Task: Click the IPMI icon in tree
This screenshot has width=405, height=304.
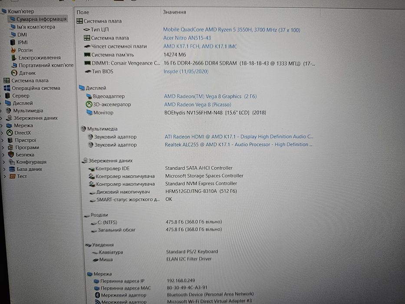Action: pyautogui.click(x=13, y=42)
